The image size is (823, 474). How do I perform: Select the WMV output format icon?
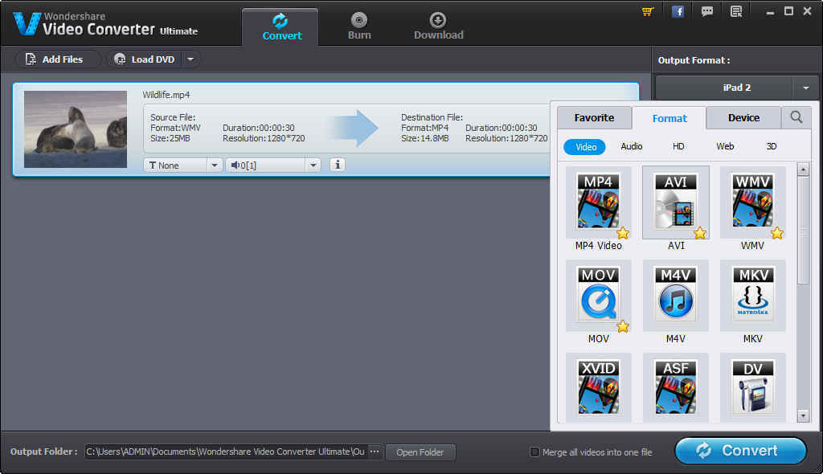(x=752, y=202)
